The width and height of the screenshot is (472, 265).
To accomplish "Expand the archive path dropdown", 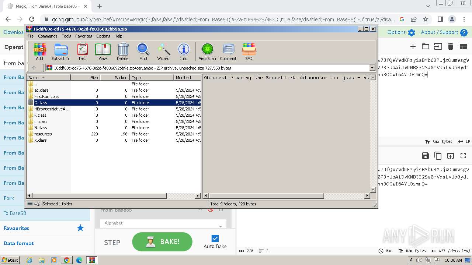I will pyautogui.click(x=372, y=68).
